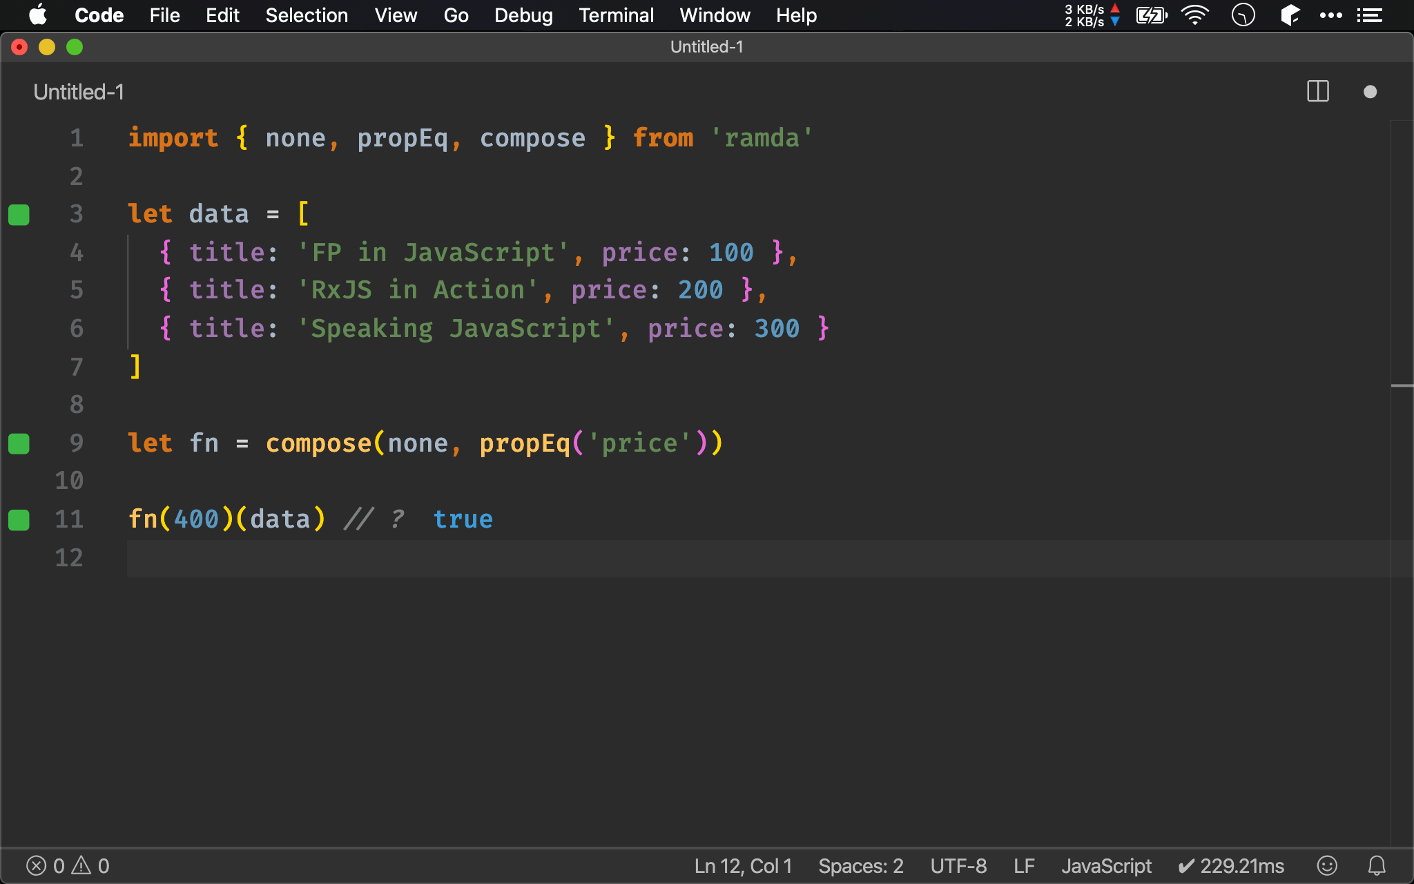
Task: Change file encoding via 'UTF-8'
Action: (x=958, y=866)
